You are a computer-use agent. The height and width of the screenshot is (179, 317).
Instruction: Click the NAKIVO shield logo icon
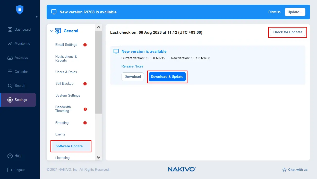pyautogui.click(x=20, y=10)
